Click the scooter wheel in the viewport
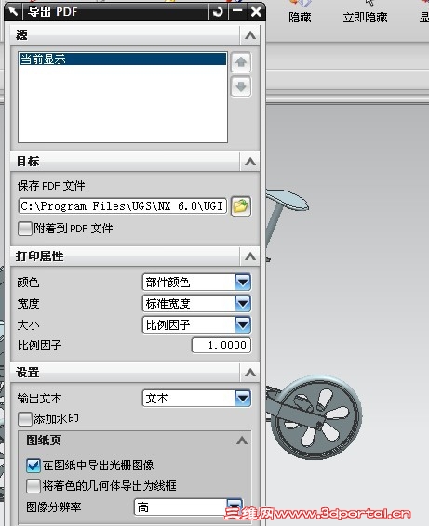This screenshot has height=526, width=429. (x=316, y=417)
